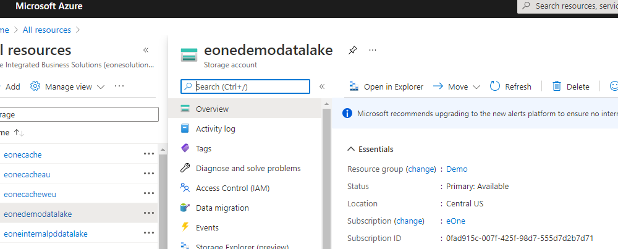618x249 pixels.
Task: Click the Data migration bucket icon
Action: tap(185, 207)
